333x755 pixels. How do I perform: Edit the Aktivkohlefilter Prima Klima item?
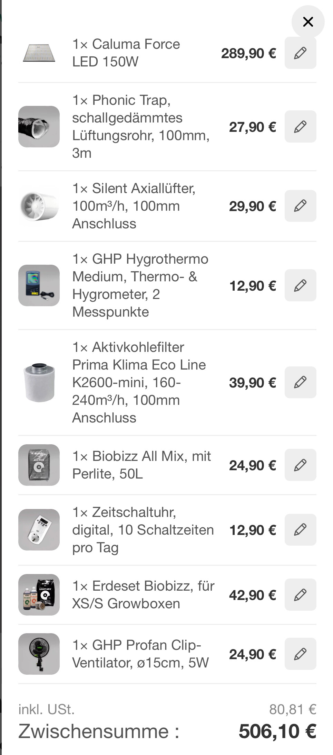point(300,382)
